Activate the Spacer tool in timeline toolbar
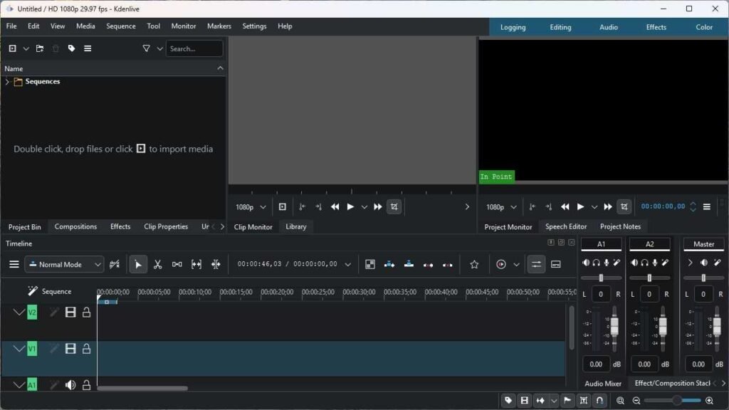 177,265
